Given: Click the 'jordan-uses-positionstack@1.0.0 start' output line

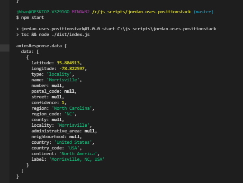Looking at the screenshot, I should point(116,29).
